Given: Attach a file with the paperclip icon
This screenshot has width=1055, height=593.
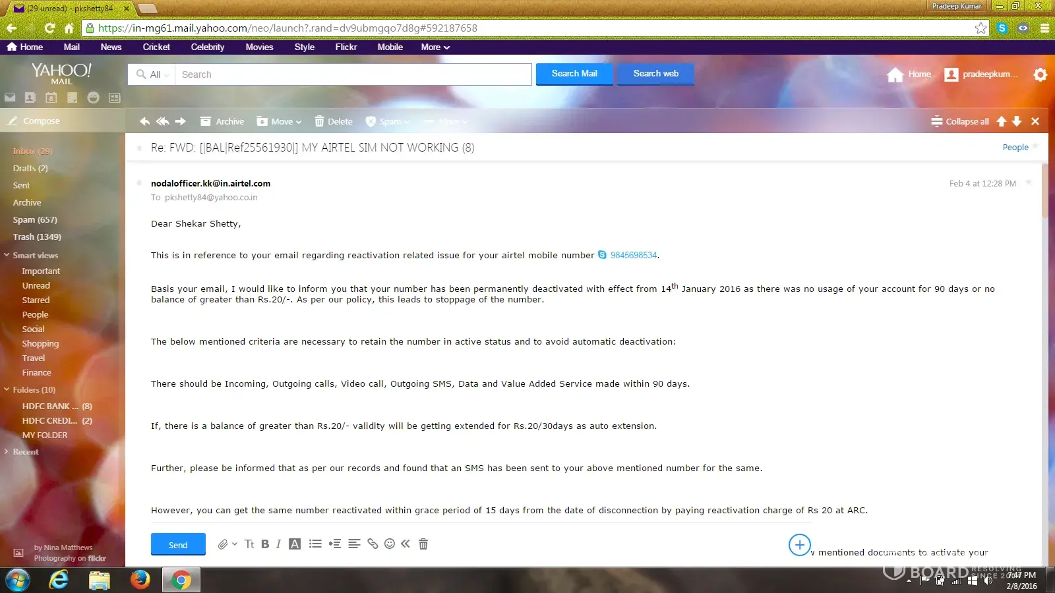Looking at the screenshot, I should tap(223, 544).
